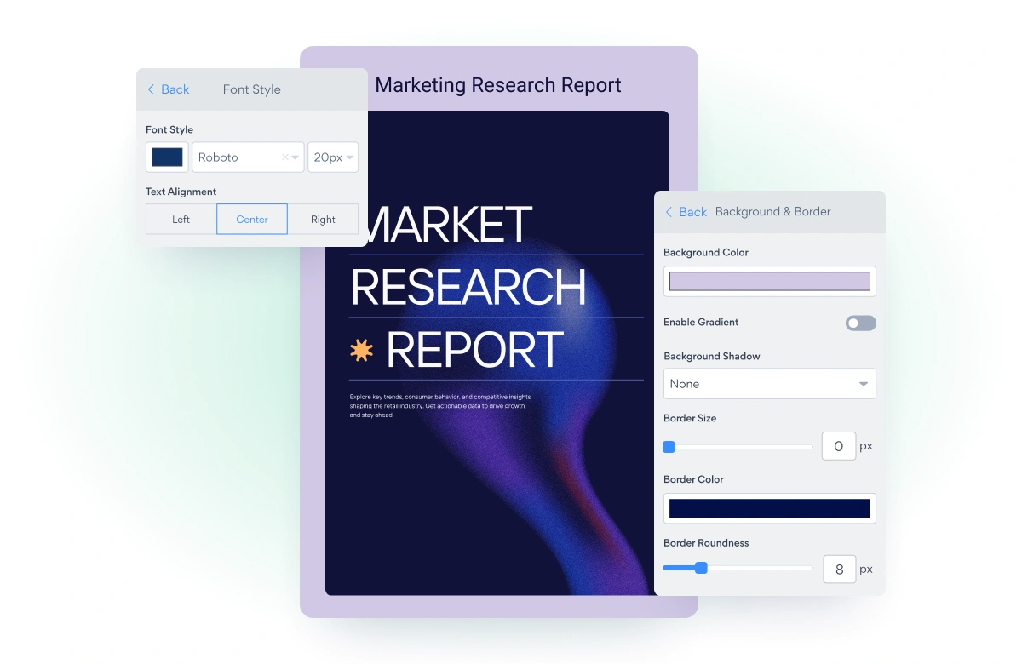Click the Border Size slider handle
Screen dimensions: 1022x664
click(669, 447)
